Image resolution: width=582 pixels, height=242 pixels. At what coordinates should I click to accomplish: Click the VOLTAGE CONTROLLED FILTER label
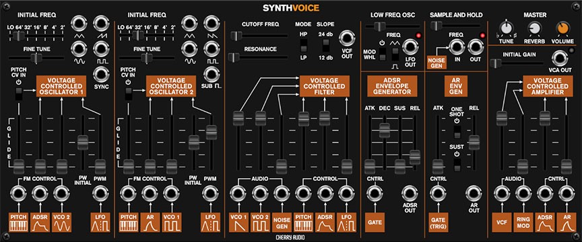pyautogui.click(x=325, y=86)
